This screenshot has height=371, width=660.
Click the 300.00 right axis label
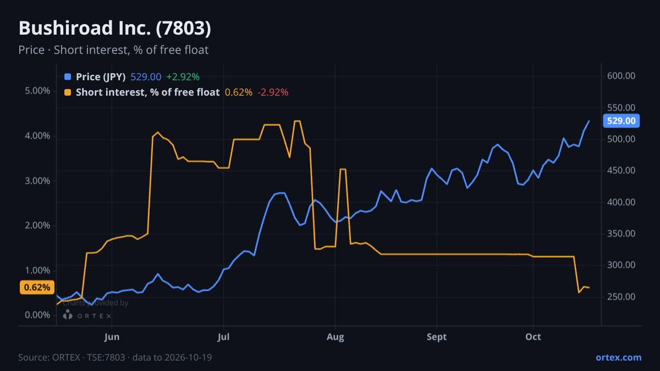[x=621, y=265]
